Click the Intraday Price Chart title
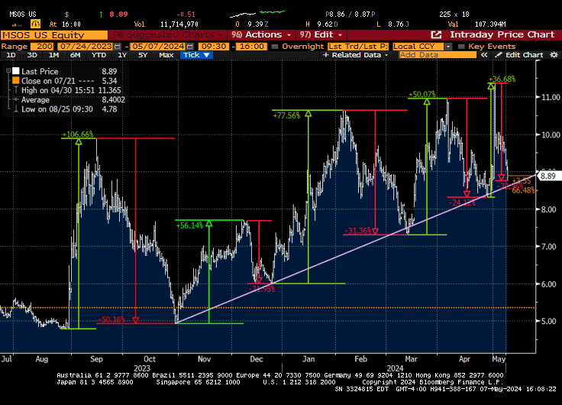This screenshot has width=562, height=405. (x=502, y=35)
